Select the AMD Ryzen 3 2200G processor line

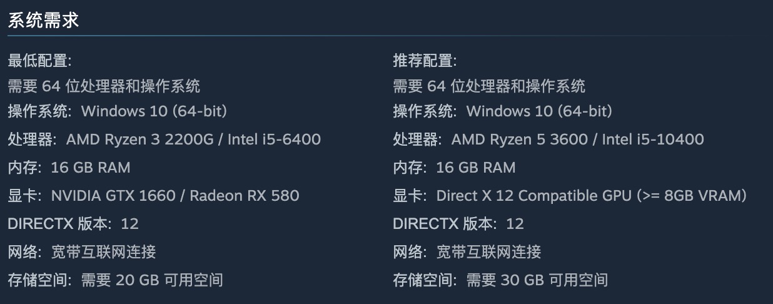point(164,139)
